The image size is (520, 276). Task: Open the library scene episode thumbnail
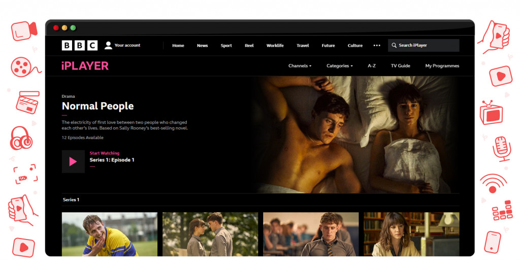(x=411, y=234)
